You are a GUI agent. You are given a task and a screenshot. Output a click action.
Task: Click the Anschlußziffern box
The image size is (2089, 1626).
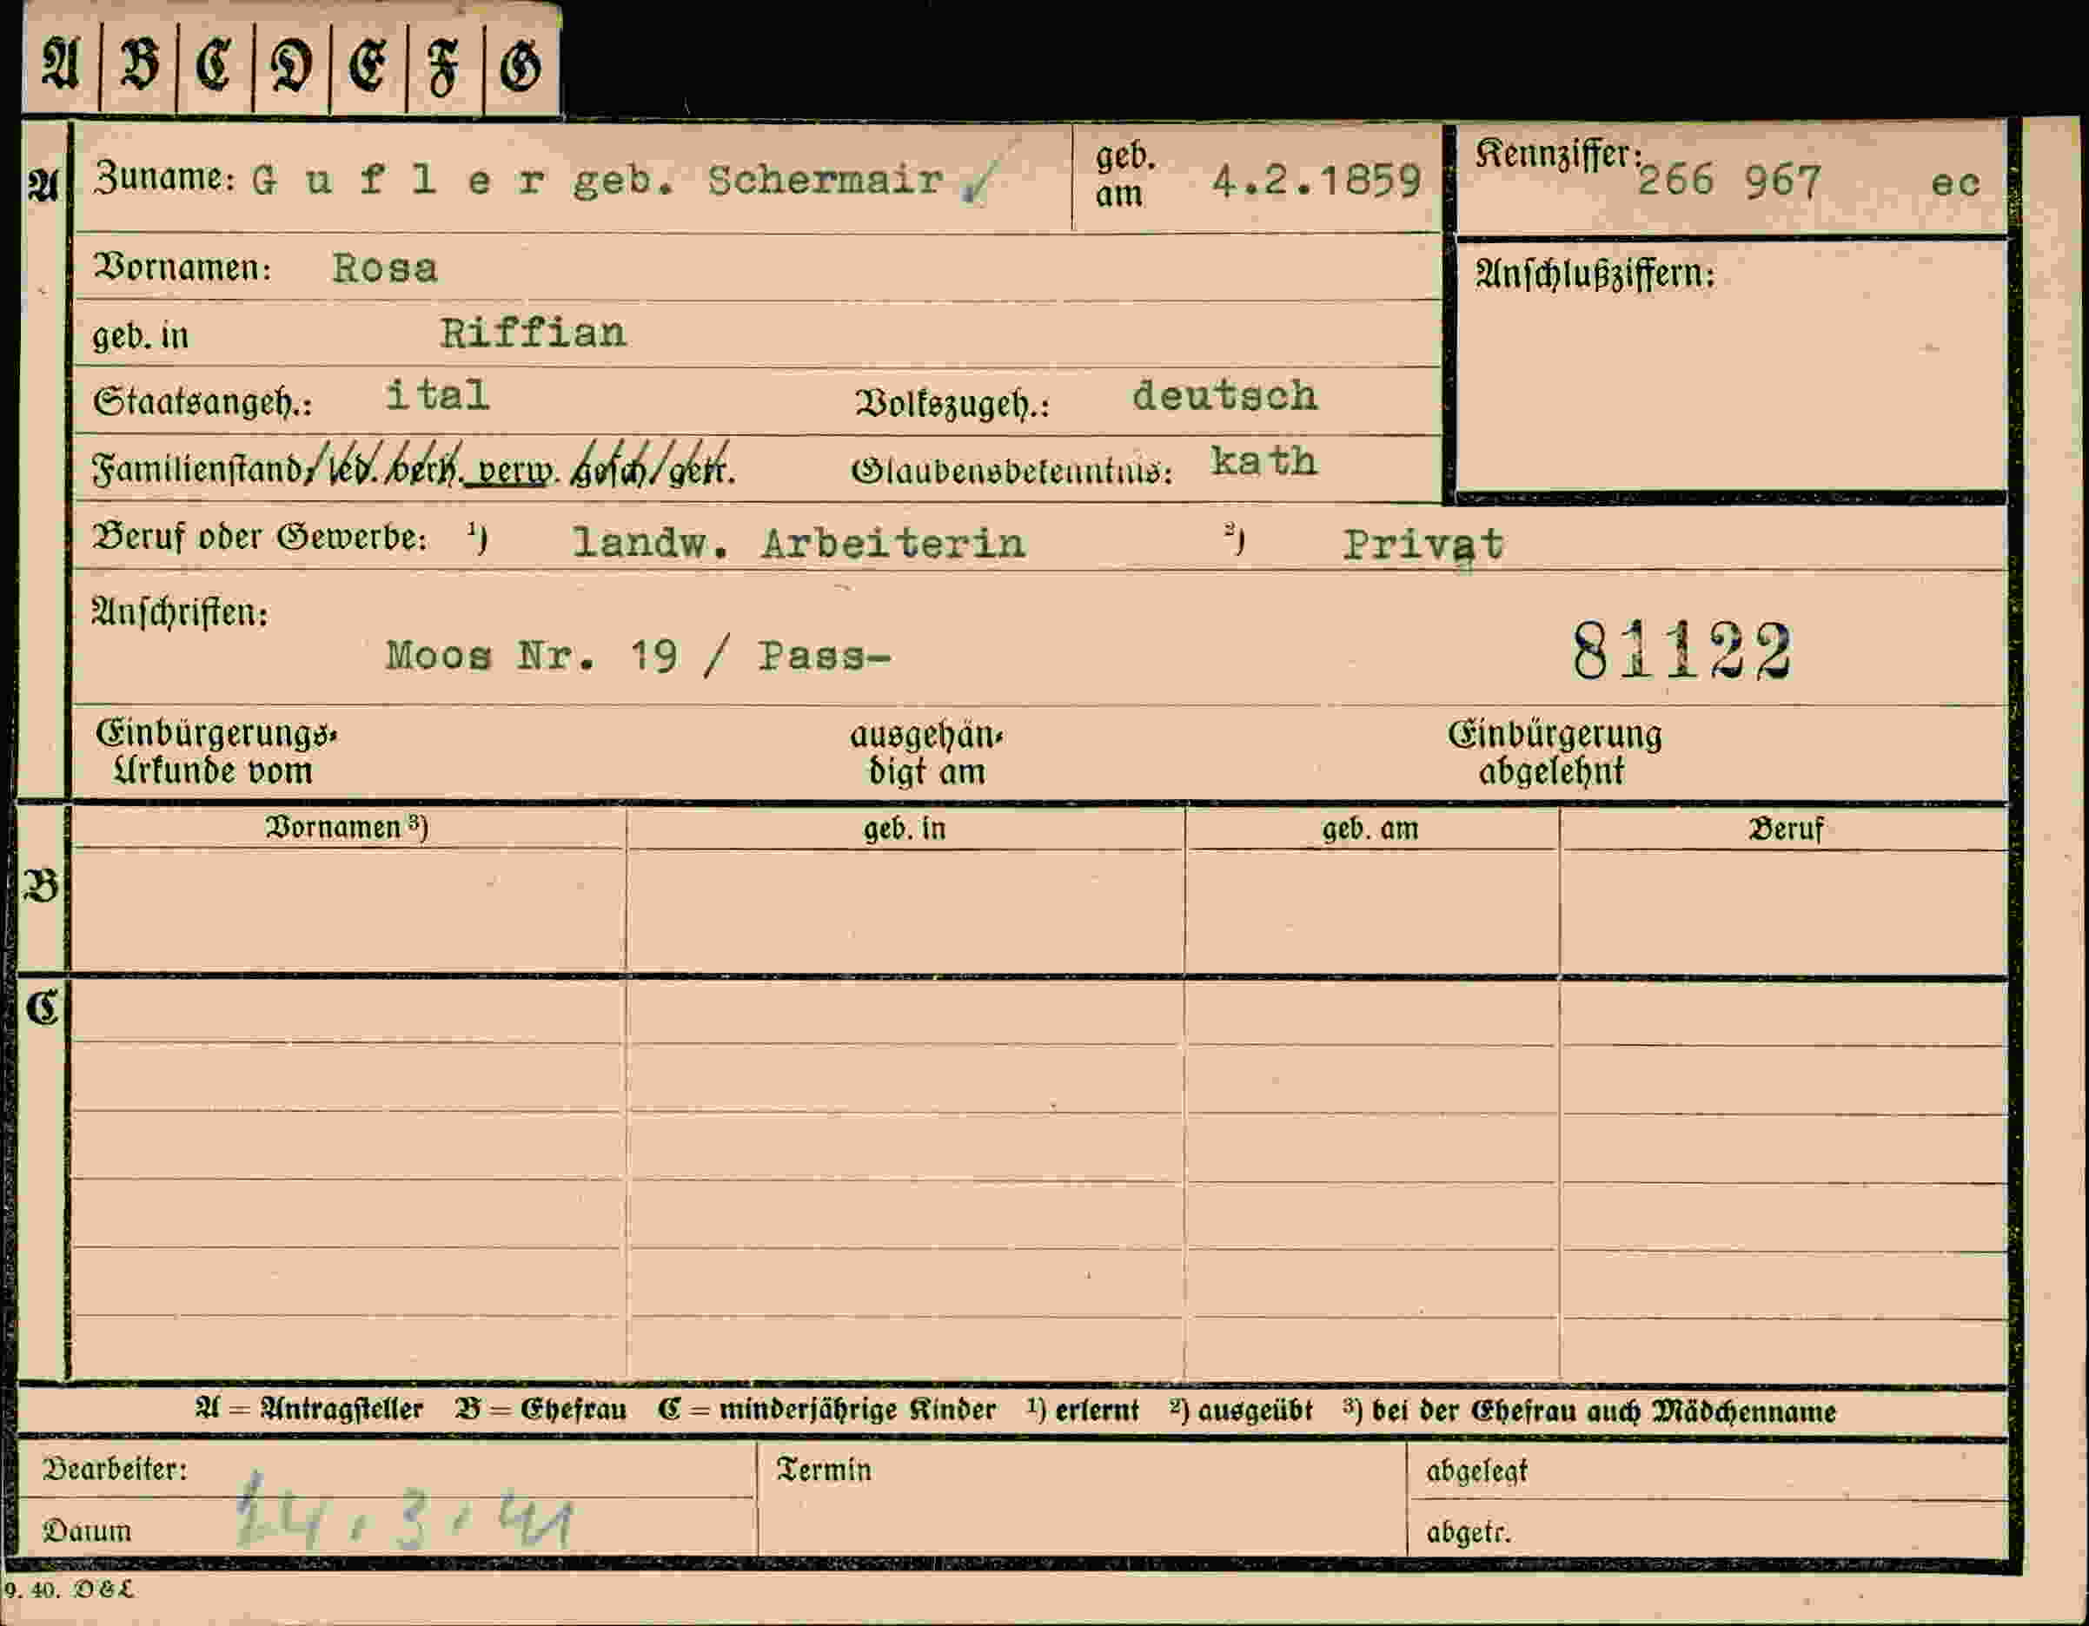click(1729, 367)
